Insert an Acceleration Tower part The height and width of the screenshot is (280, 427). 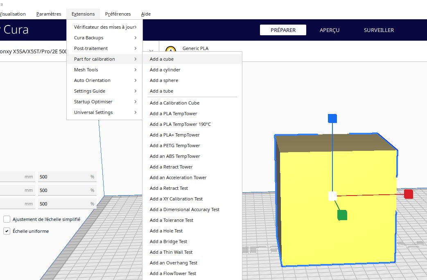192,177
